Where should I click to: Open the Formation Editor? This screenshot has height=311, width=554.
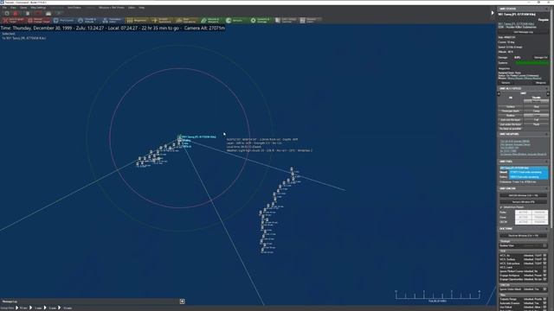coord(113,21)
